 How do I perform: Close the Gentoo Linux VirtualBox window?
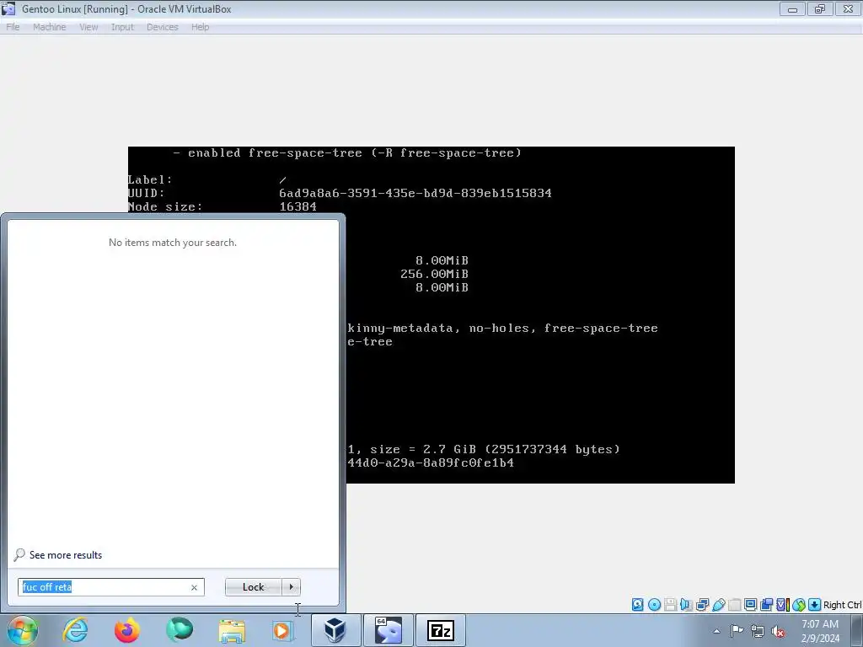[x=848, y=8]
